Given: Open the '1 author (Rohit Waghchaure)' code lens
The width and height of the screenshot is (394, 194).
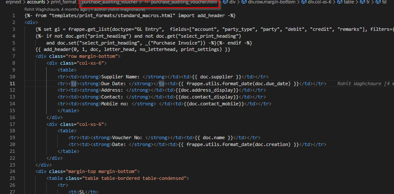Looking at the screenshot, I should (118, 9).
